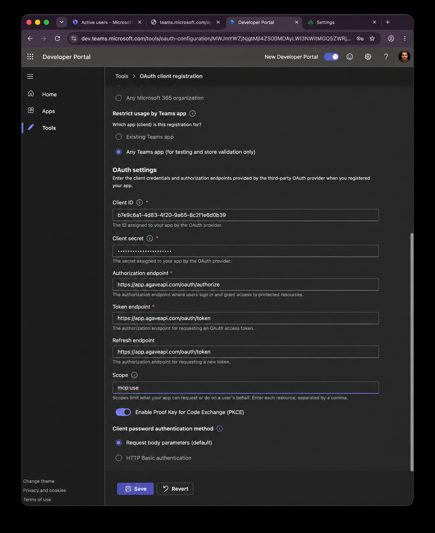Open Apps in the sidebar

click(48, 111)
